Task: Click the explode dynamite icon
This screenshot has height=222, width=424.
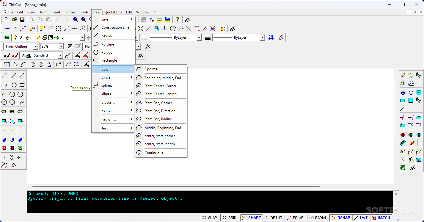Action: click(412, 143)
